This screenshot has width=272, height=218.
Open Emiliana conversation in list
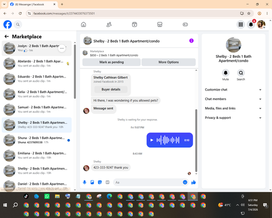[36, 155]
